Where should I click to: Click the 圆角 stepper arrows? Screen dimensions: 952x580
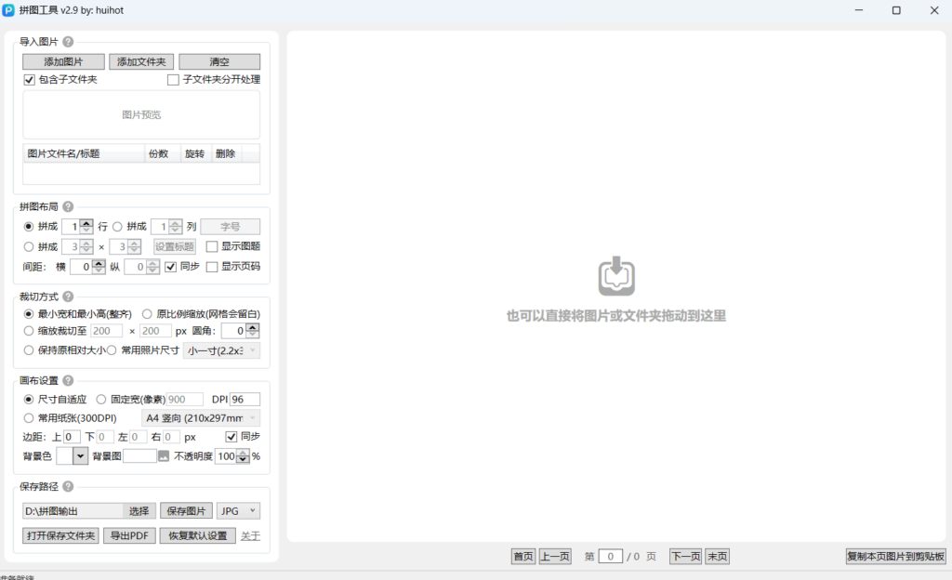coord(253,331)
